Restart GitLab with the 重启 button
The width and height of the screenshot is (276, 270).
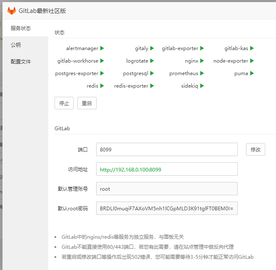click(x=87, y=103)
